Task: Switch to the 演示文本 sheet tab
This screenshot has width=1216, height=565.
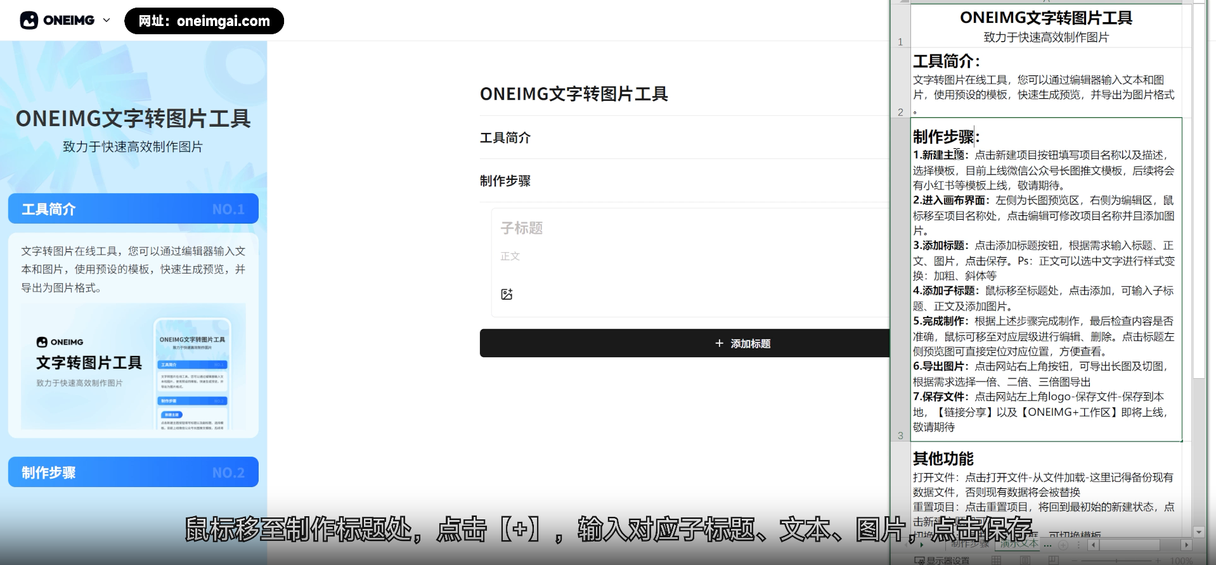Action: 1019,543
